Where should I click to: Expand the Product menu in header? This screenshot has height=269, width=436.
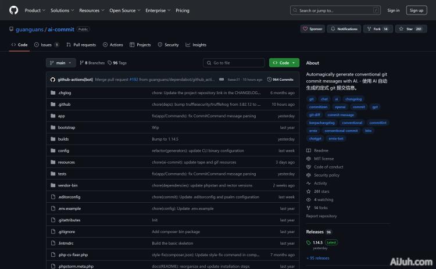34,10
